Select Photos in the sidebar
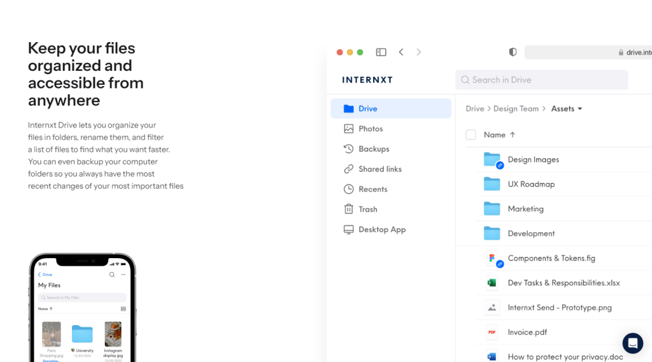Viewport: 652px width, 362px height. point(370,129)
